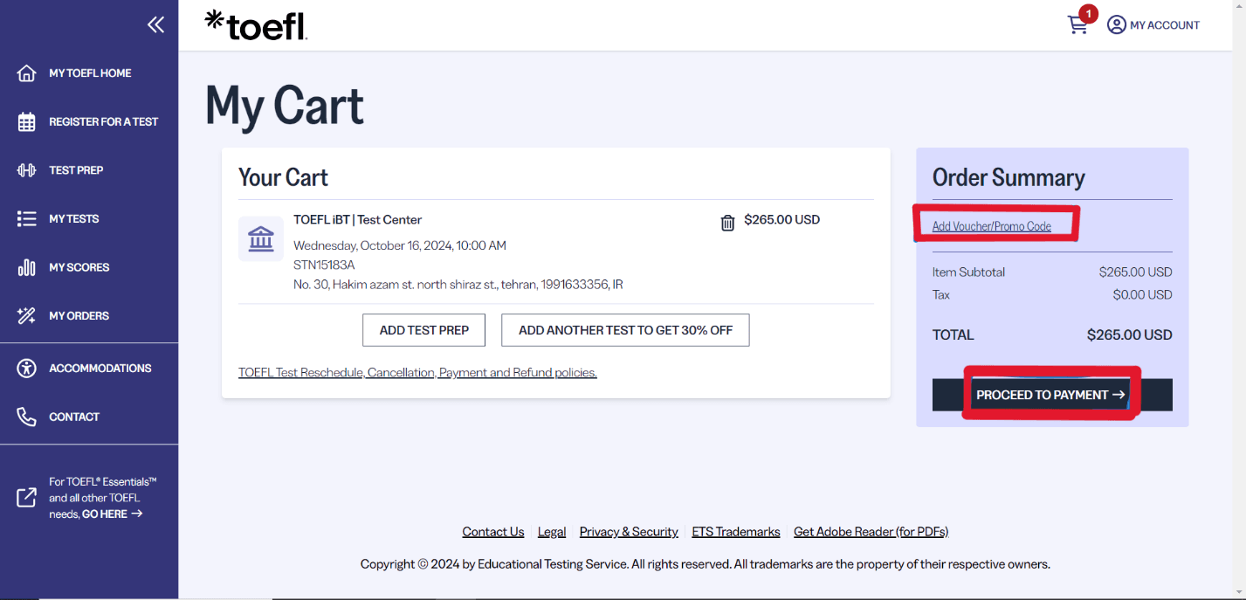Select the STN15183A center code
The width and height of the screenshot is (1246, 600).
click(x=324, y=265)
